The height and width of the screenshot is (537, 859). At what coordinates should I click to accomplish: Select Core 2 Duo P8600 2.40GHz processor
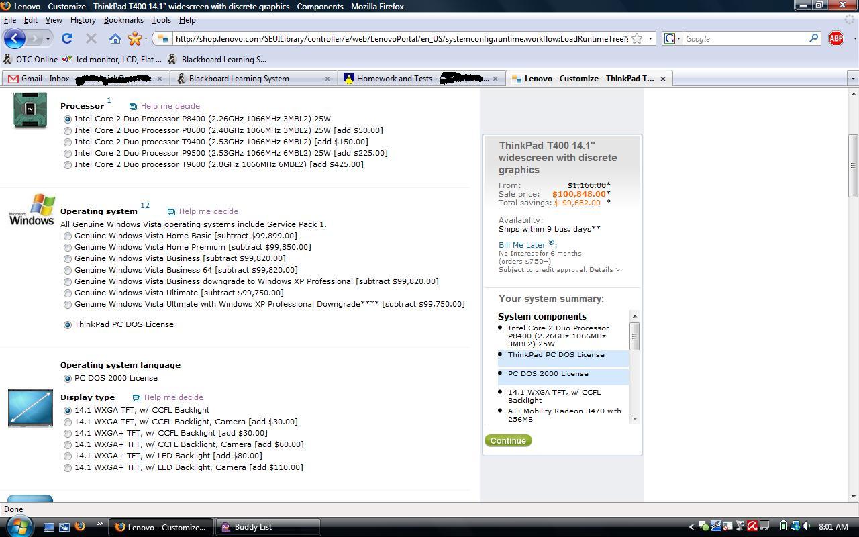point(68,131)
